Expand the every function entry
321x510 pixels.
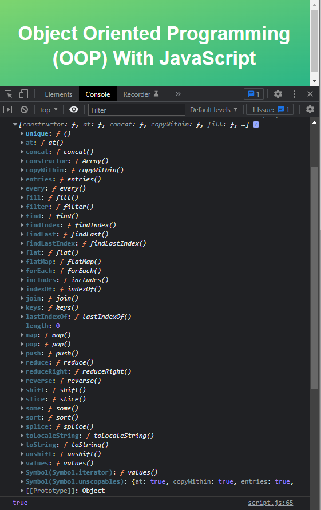[22, 188]
